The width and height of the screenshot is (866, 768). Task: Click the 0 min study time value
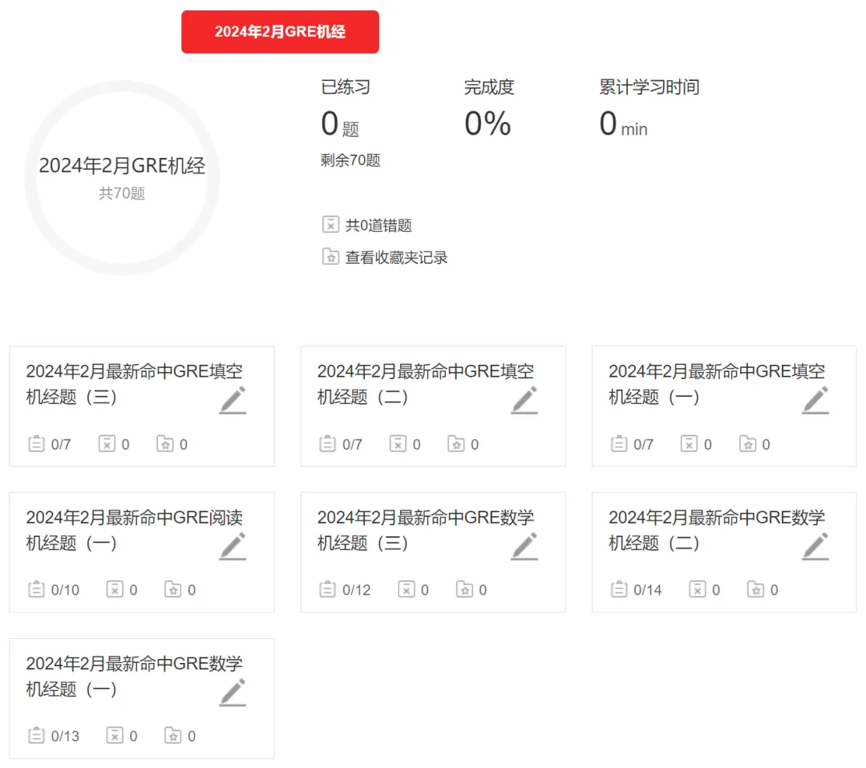[x=624, y=123]
